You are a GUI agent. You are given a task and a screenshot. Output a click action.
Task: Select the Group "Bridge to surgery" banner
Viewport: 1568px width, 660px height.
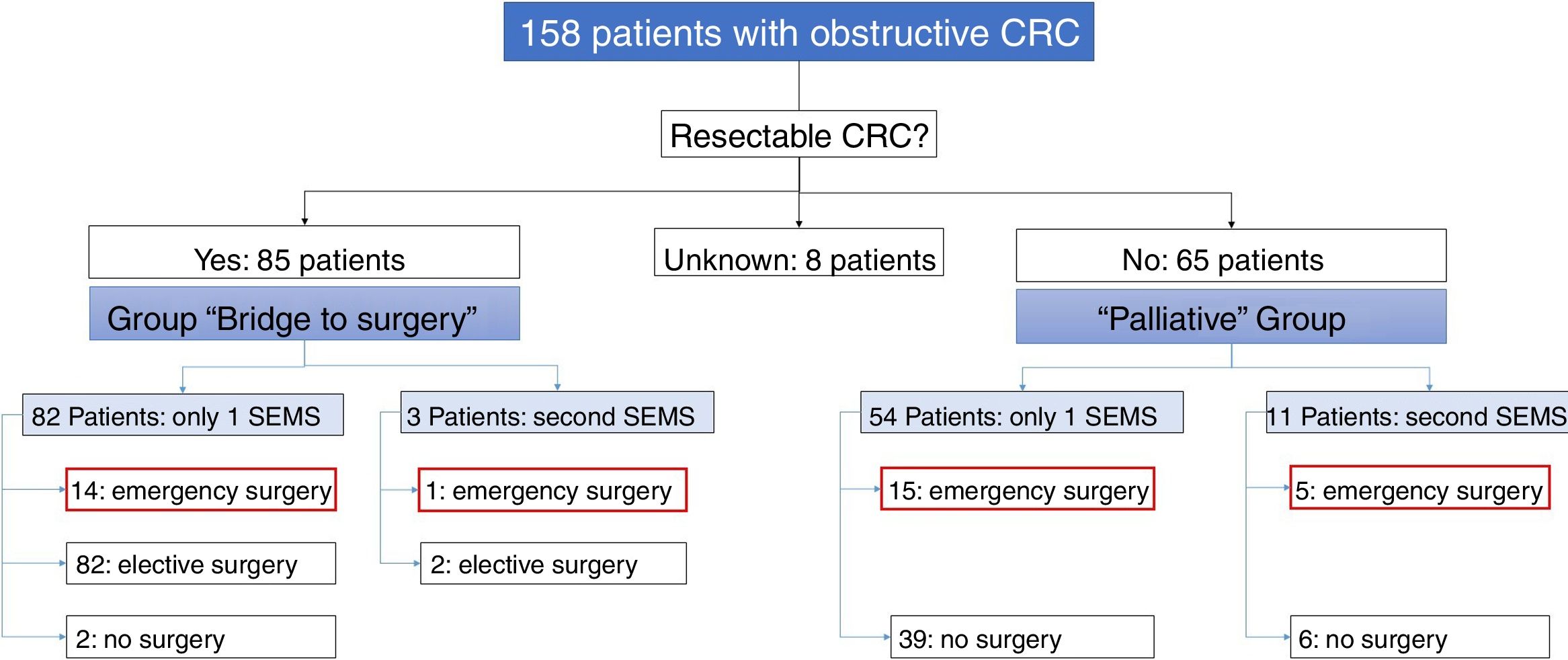[x=304, y=314]
